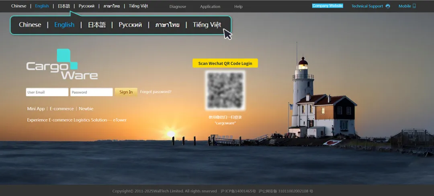Choose Tiếng Việt in the top navigation bar
Image resolution: width=434 pixels, height=196 pixels.
point(138,6)
